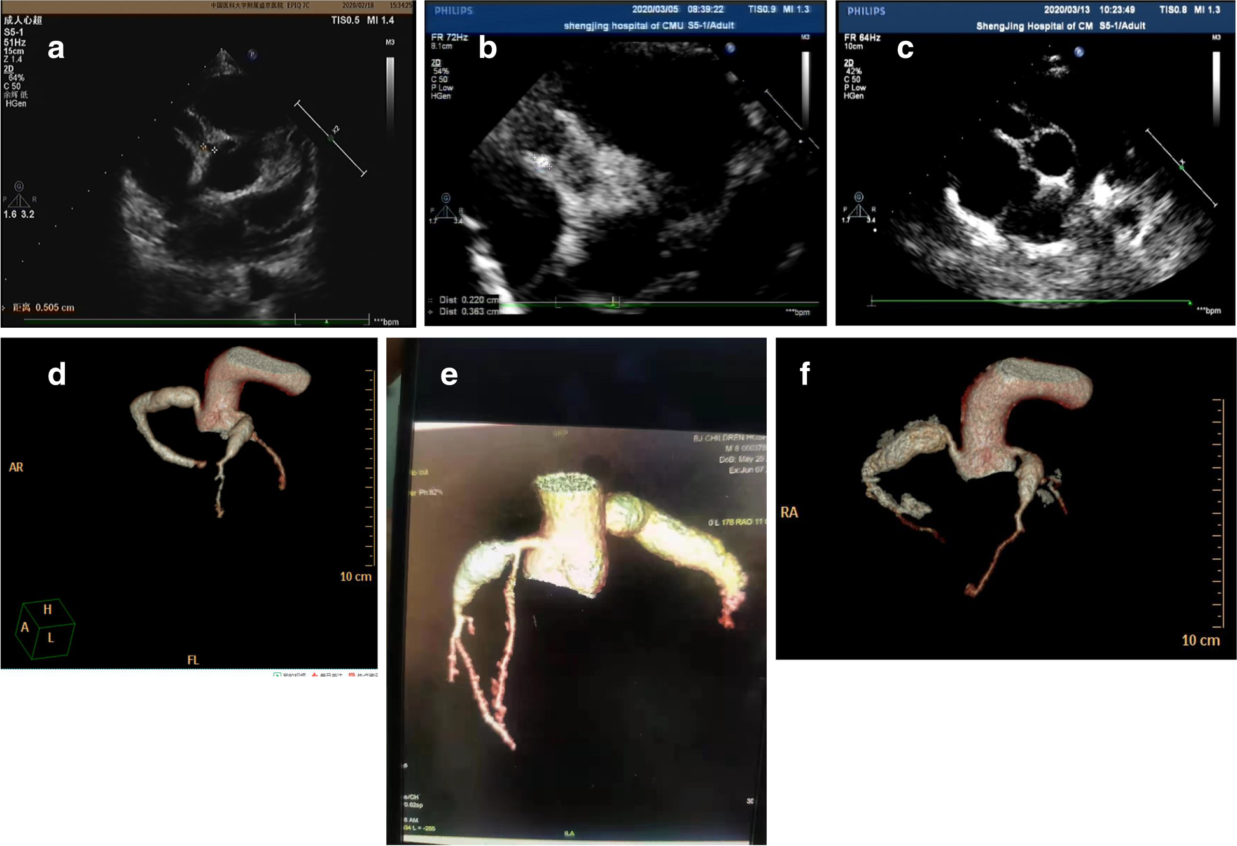Image resolution: width=1237 pixels, height=846 pixels.
Task: Click the 'TIS0.9 MI 1.3' readout in panel b
Action: (779, 9)
